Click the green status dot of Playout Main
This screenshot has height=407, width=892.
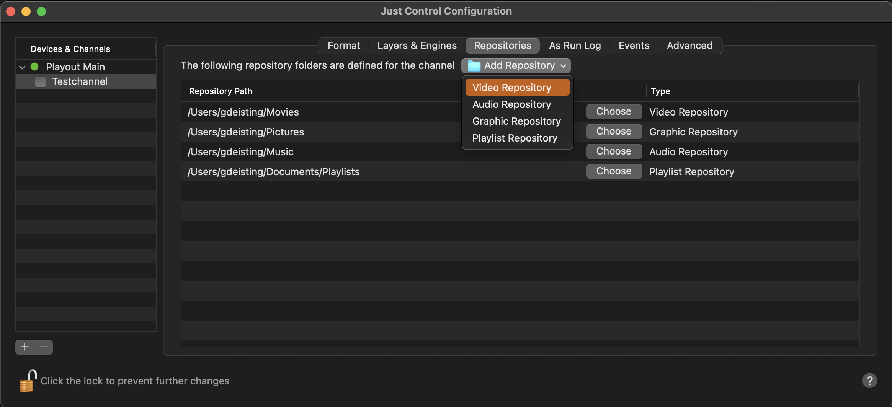(x=34, y=67)
